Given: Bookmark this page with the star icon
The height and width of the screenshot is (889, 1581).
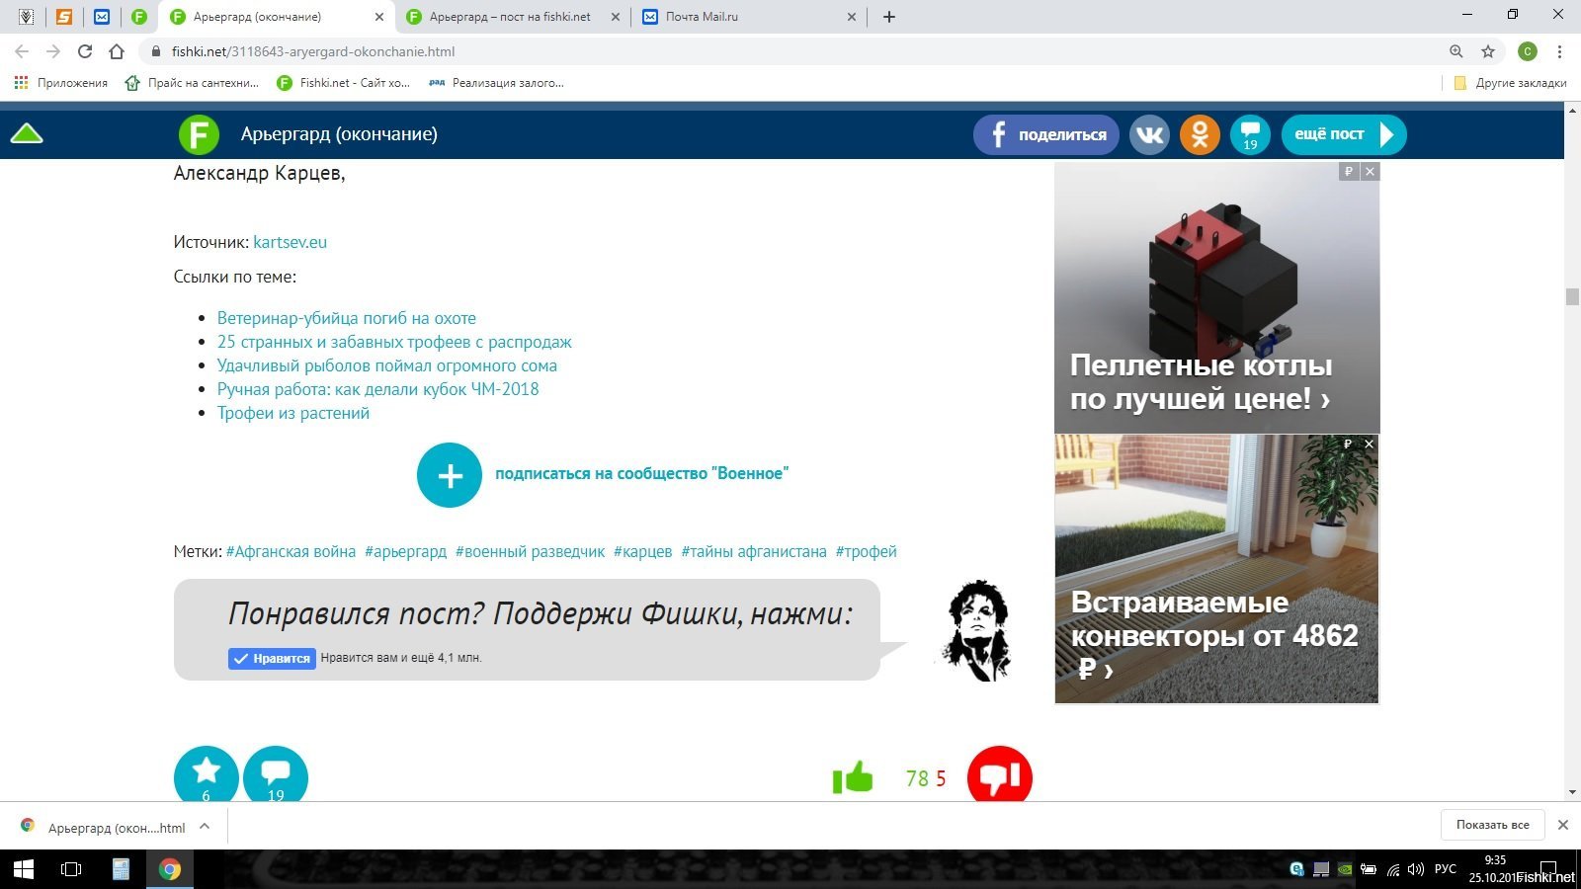Looking at the screenshot, I should pyautogui.click(x=1487, y=51).
